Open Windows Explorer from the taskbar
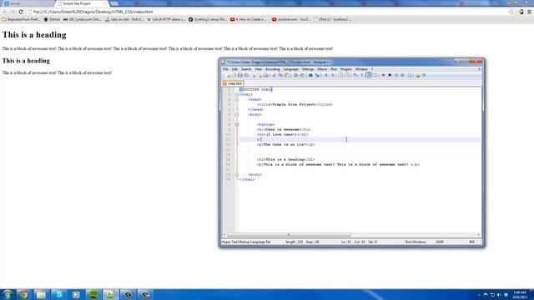The width and height of the screenshot is (534, 300). [41, 294]
